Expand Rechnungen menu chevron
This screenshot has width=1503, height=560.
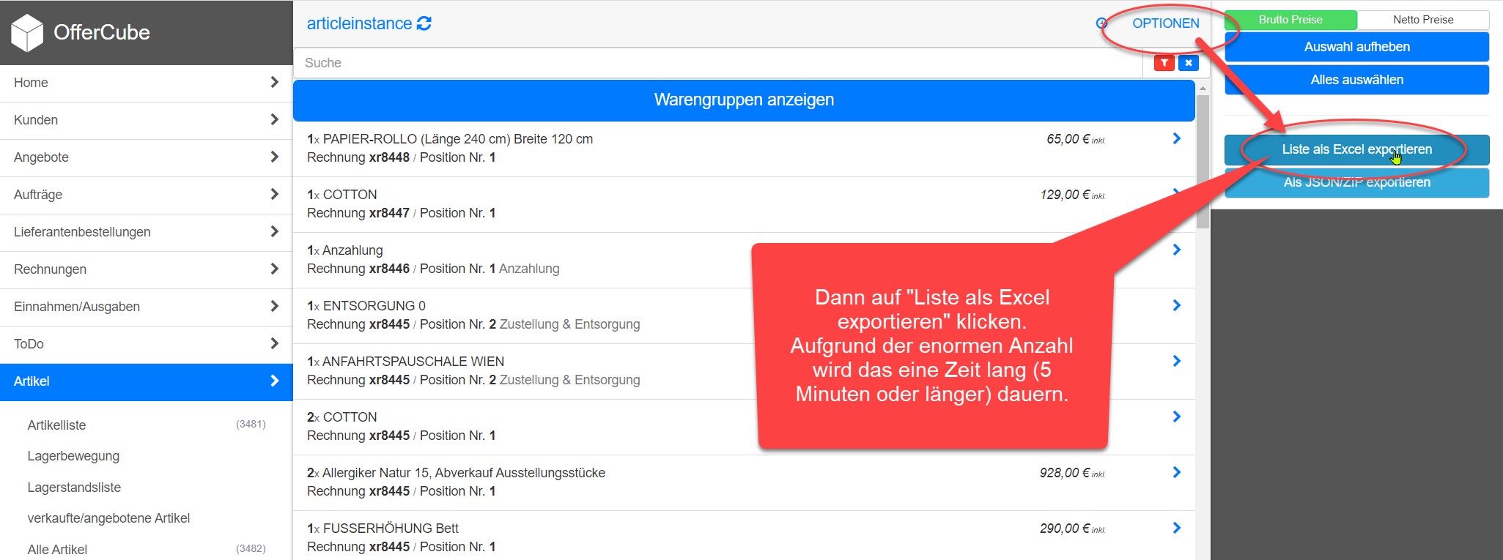click(x=275, y=269)
